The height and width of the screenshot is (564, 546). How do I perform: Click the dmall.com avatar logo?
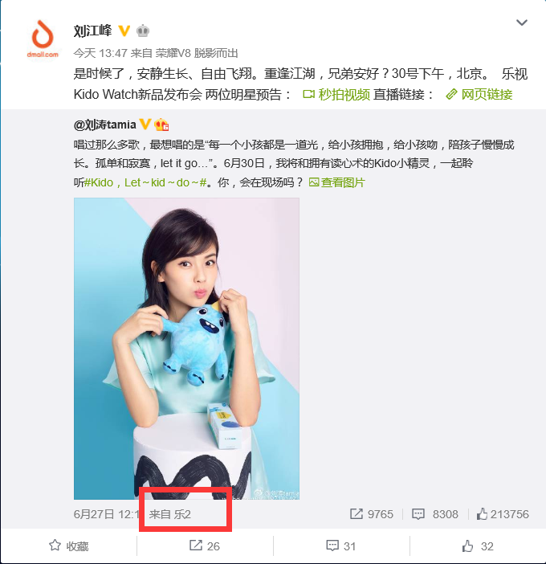(x=43, y=39)
